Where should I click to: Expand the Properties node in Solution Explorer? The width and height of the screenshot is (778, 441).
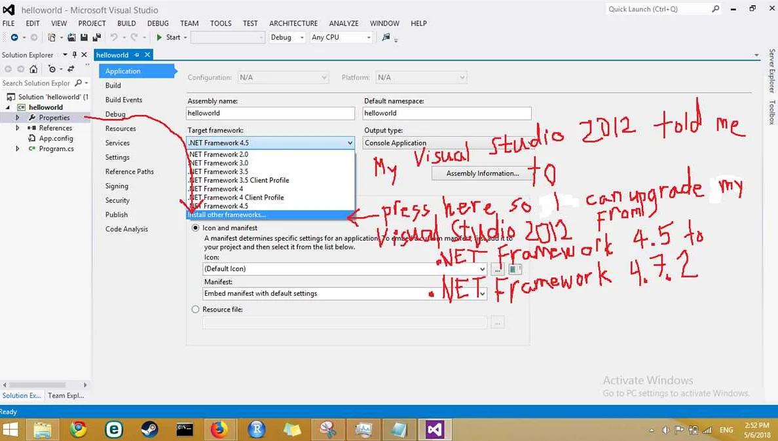tap(18, 117)
